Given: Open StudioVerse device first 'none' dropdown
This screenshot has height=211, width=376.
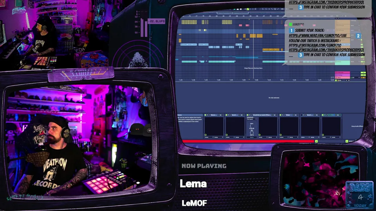Looking at the screenshot, I should [263, 137].
